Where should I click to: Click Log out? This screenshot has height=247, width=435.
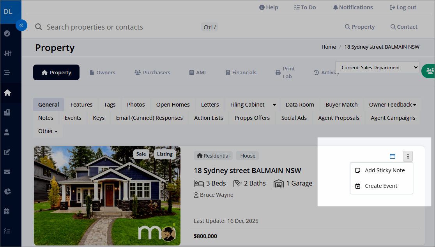point(403,7)
